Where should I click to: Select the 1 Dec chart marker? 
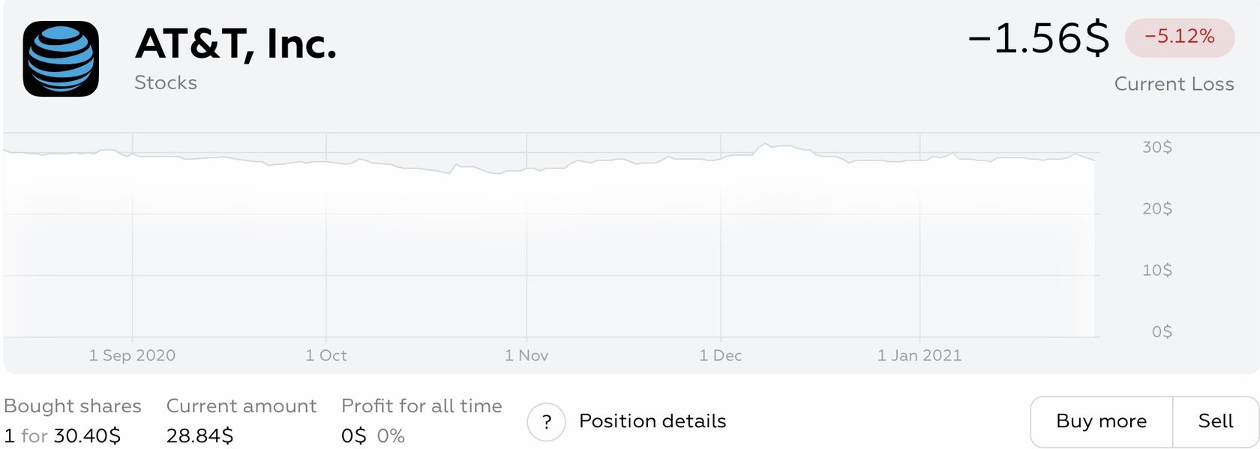pyautogui.click(x=721, y=355)
